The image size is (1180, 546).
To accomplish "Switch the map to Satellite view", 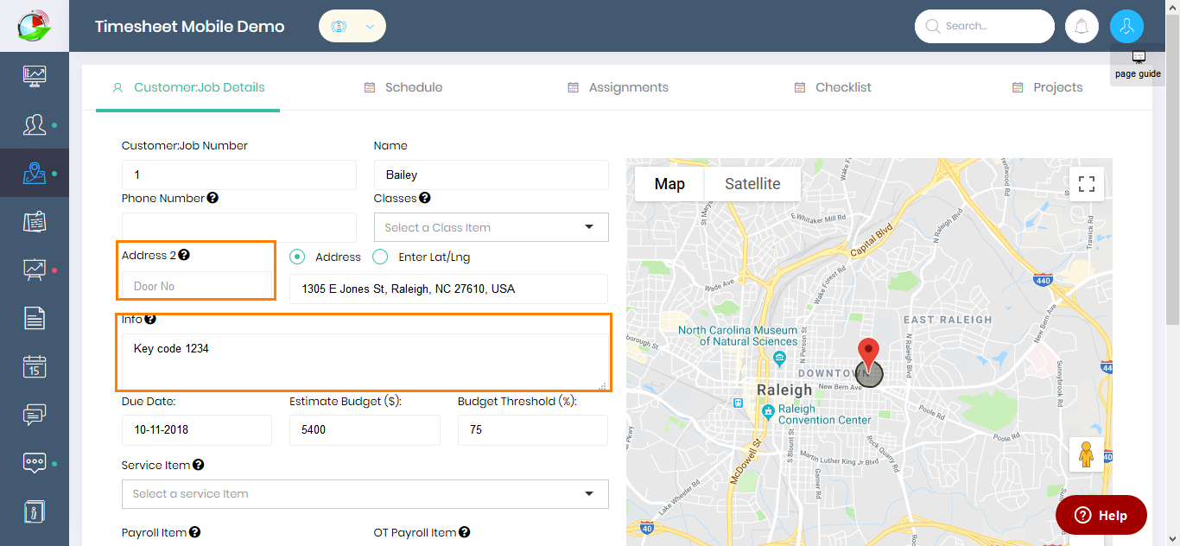I will [752, 183].
